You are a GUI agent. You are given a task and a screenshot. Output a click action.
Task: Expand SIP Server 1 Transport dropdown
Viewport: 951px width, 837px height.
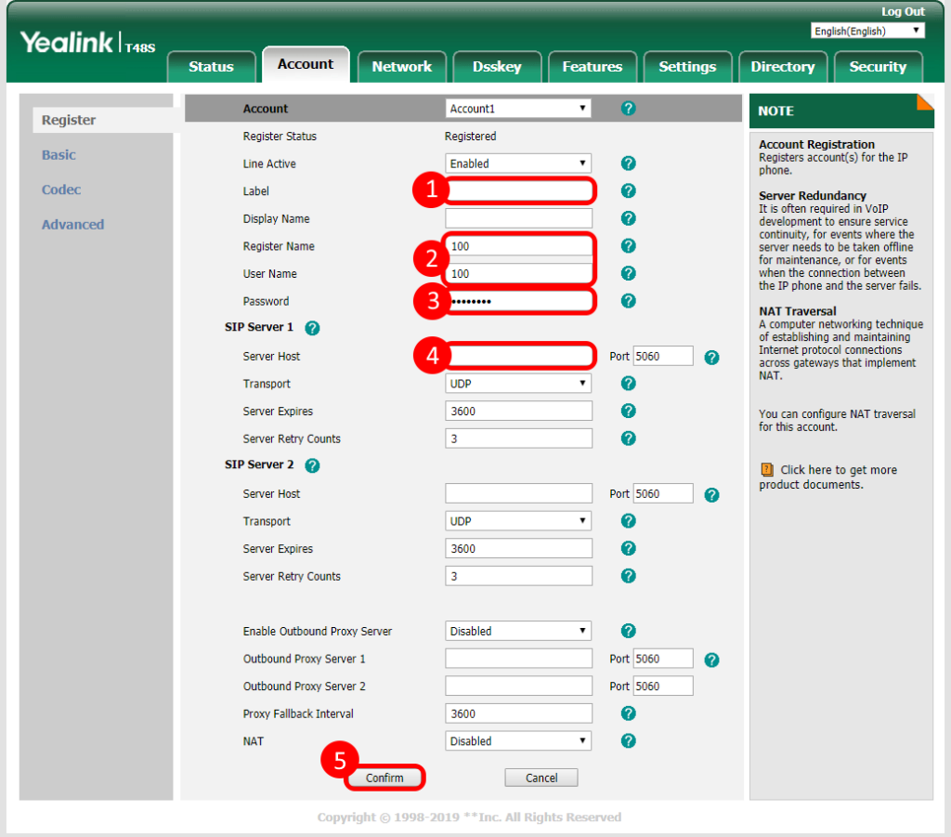click(518, 384)
